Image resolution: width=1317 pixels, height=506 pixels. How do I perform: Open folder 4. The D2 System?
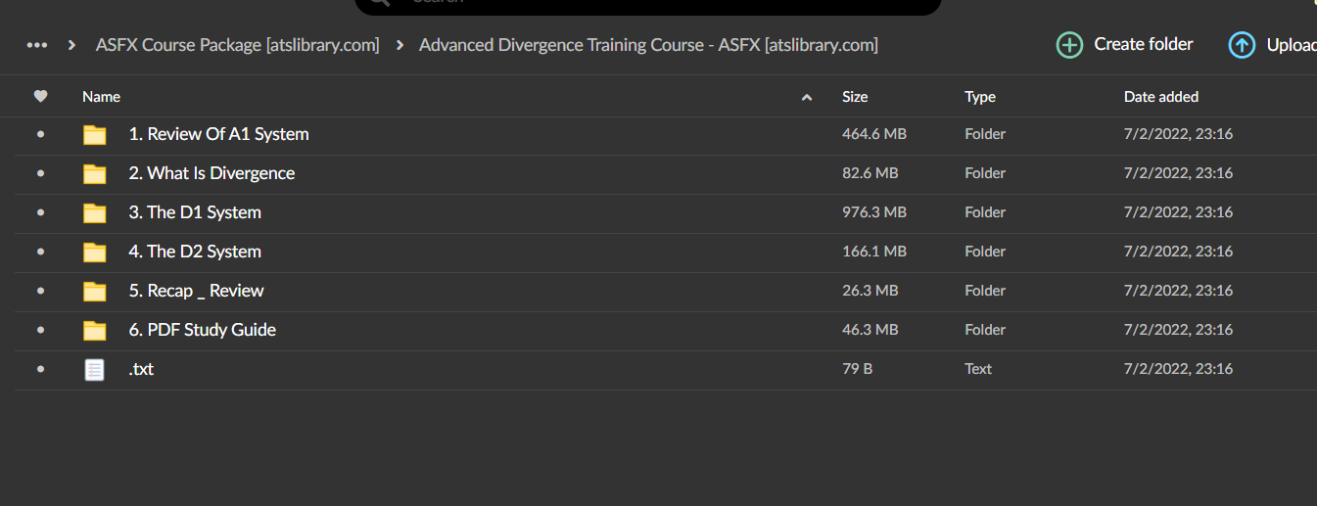195,252
